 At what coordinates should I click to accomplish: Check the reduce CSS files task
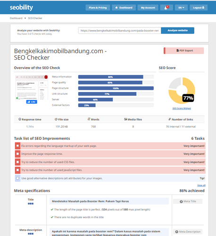click(x=17, y=162)
